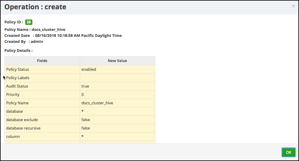299x161 pixels.
Task: Click the true value for Audit Status
Action: point(85,86)
